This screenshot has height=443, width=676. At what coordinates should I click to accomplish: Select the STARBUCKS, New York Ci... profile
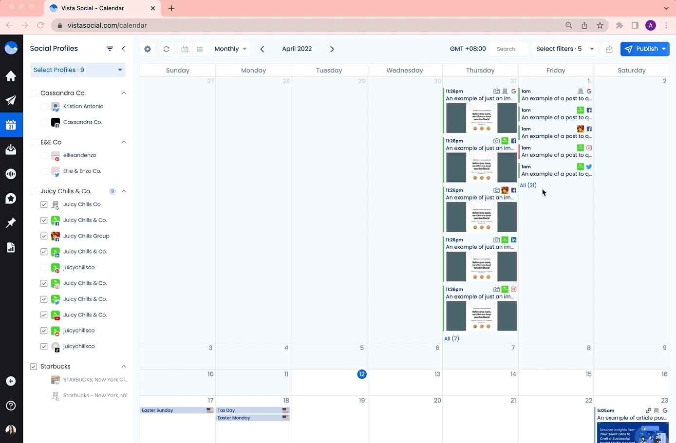point(89,380)
